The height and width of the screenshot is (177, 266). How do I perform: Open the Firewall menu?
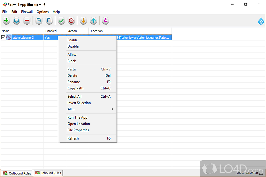[x=27, y=12]
